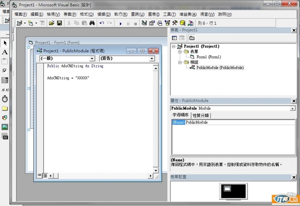Open the 偵錯(D) menu
This screenshot has width=300, height=206.
tap(104, 14)
